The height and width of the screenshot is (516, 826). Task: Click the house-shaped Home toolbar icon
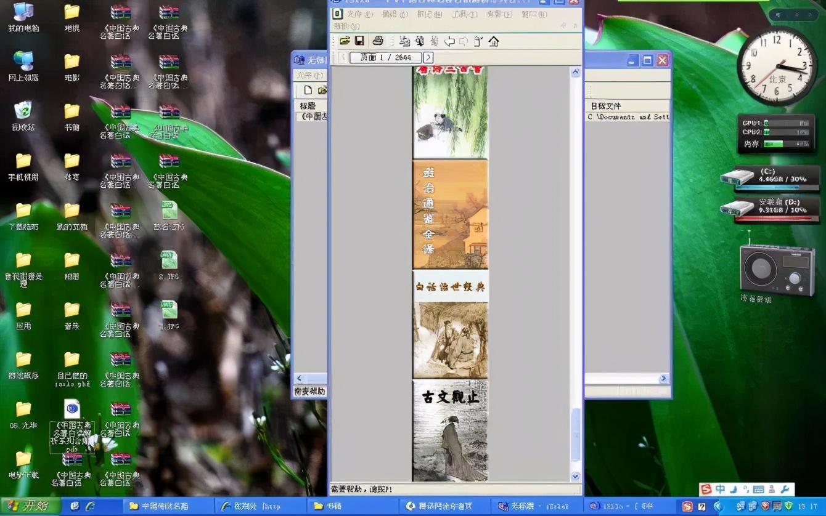494,41
